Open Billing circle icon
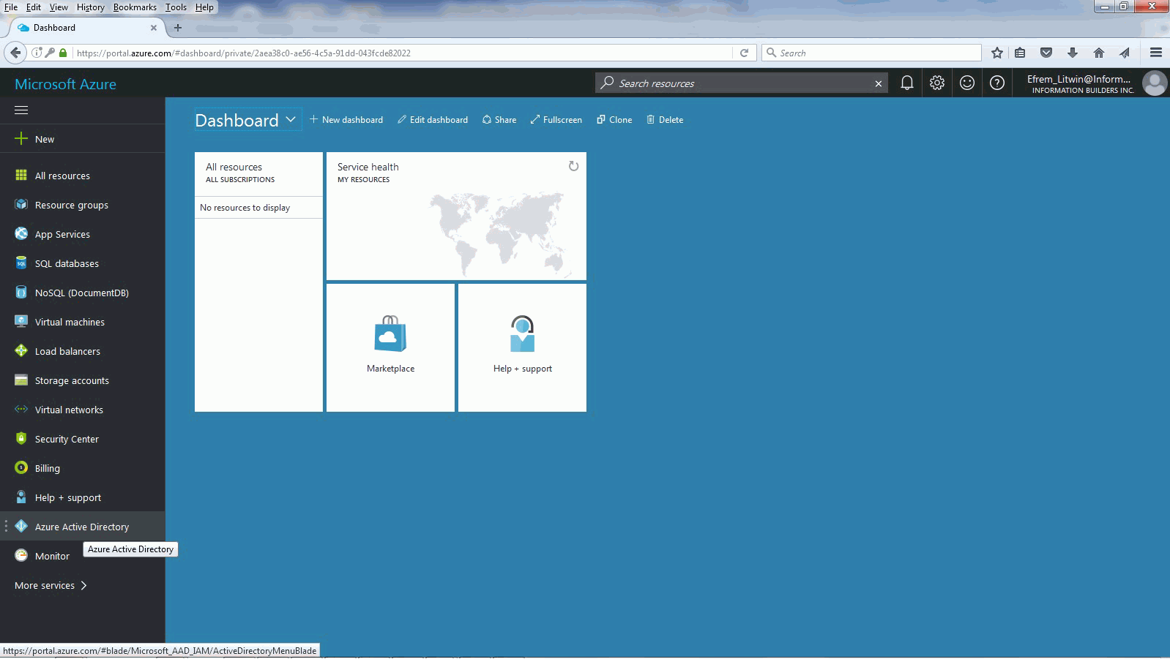1170x659 pixels. coord(21,468)
